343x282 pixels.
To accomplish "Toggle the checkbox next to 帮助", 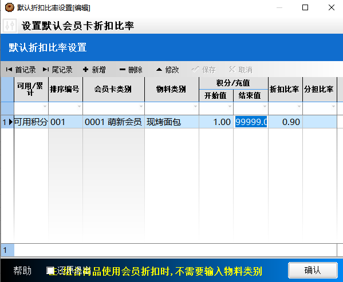I will 50,271.
